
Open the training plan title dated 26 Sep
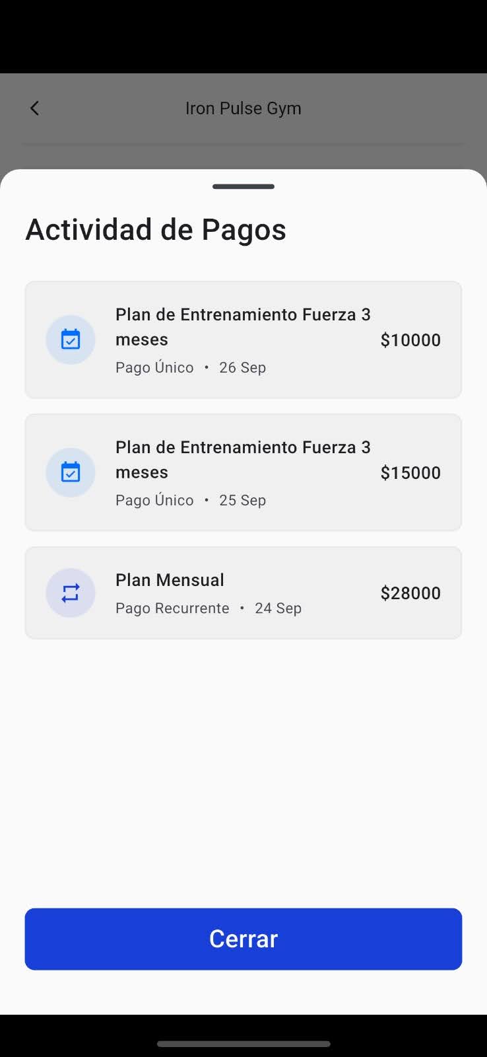(x=243, y=326)
